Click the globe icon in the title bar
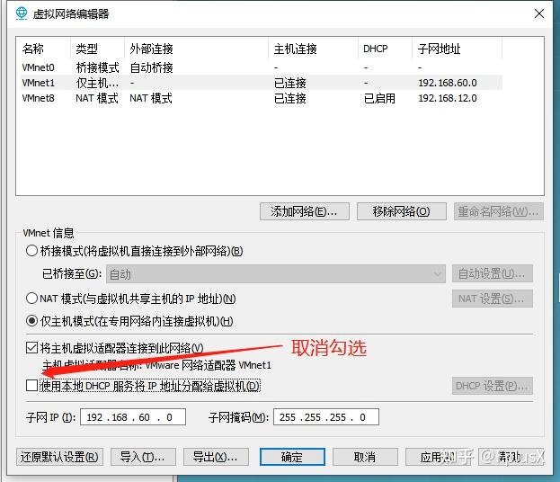Screen dimensions: 560x482 point(22,13)
